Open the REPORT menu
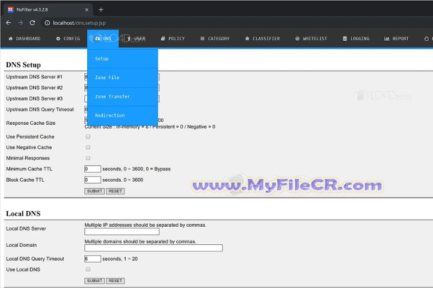433x288 pixels. 396,38
